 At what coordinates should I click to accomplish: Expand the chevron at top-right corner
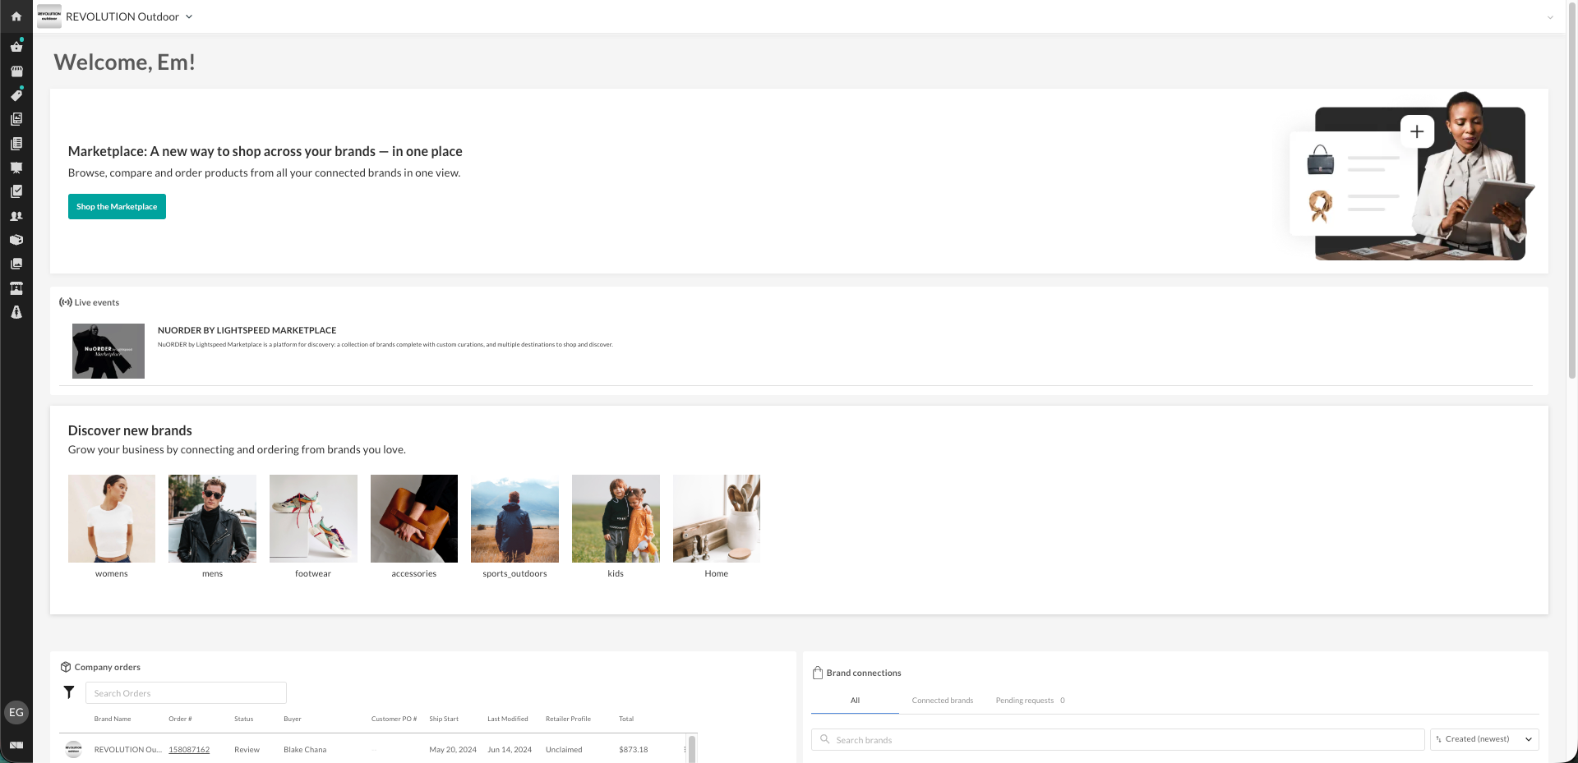pos(1550,17)
